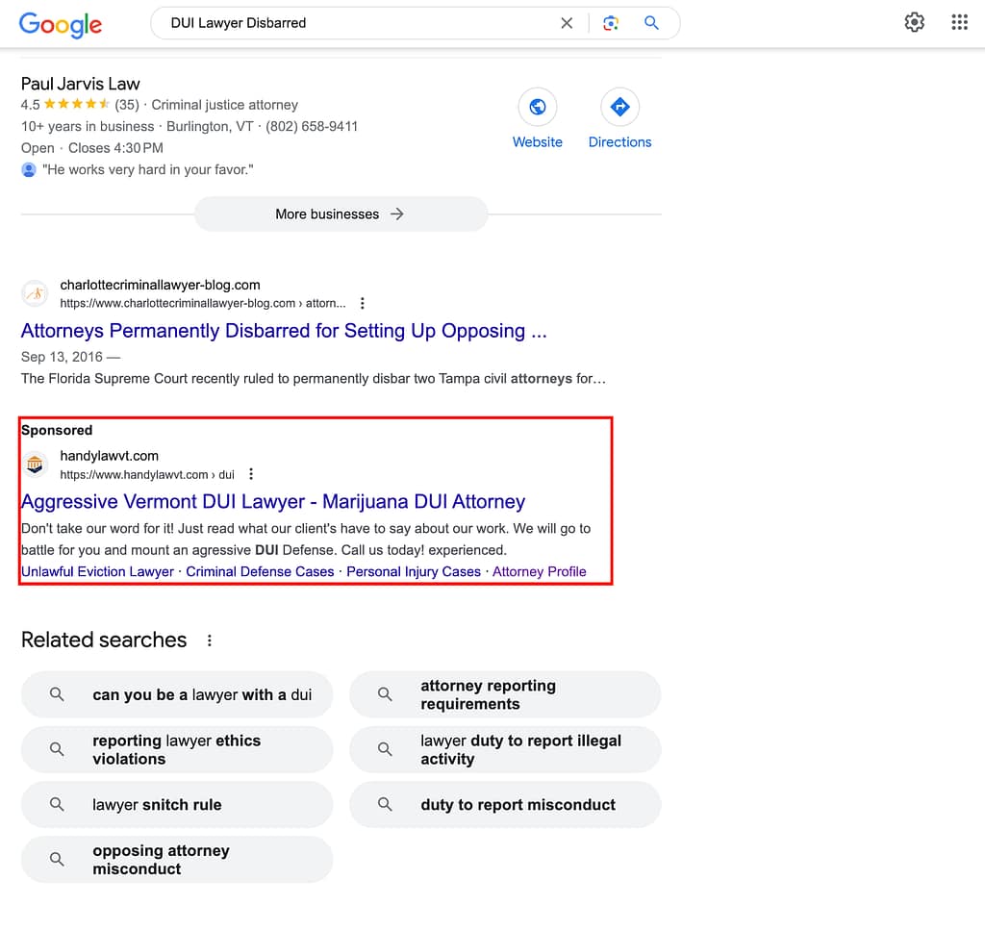Click the arrow icon in More businesses

pyautogui.click(x=396, y=214)
